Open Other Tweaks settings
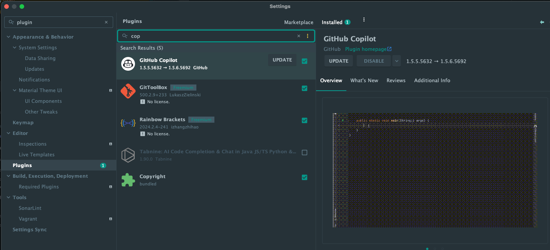 point(41,112)
